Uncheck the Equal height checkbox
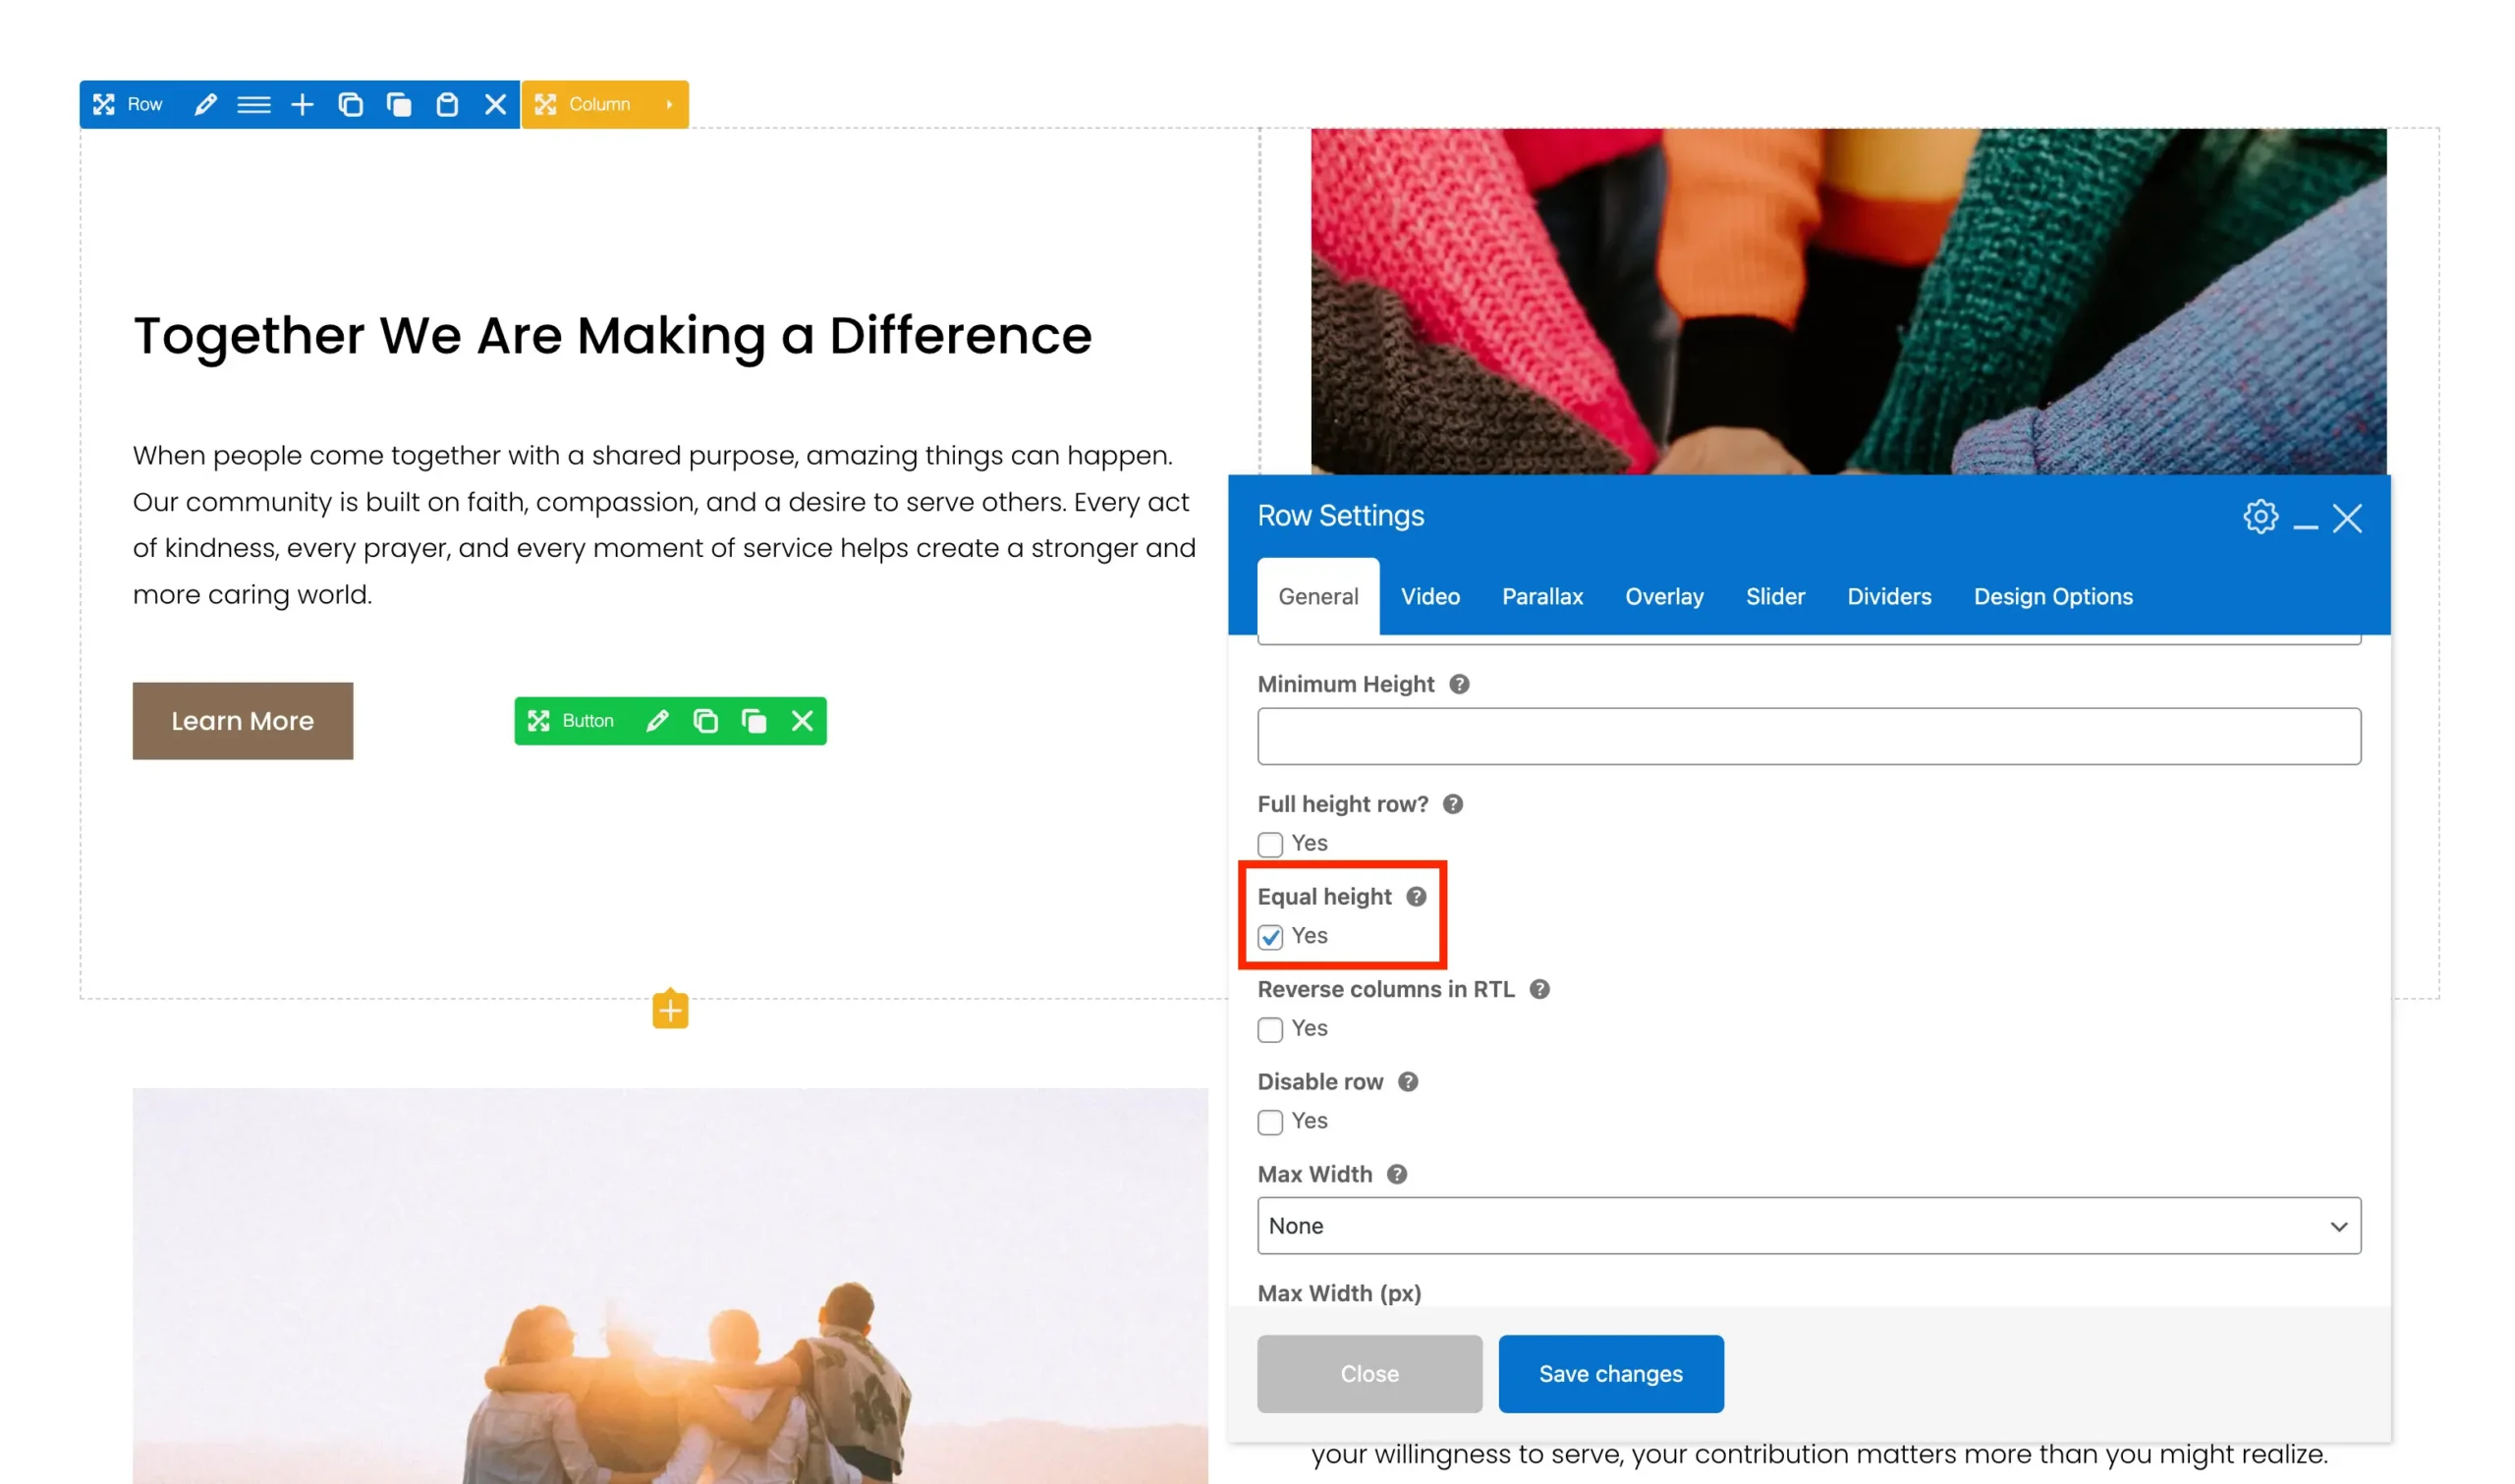Image resolution: width=2515 pixels, height=1484 pixels. [1270, 937]
